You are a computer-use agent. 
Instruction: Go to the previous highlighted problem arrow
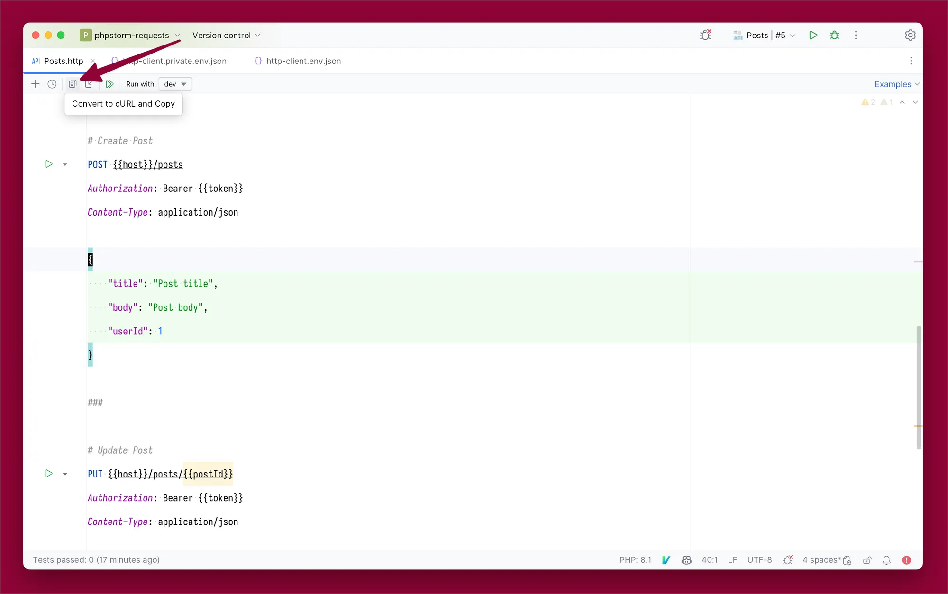point(902,102)
